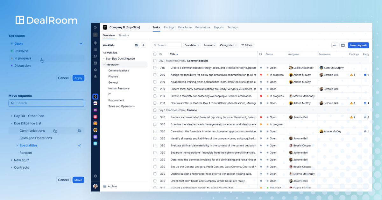Expand Buy-Side Due Diligence worklist

104,59
